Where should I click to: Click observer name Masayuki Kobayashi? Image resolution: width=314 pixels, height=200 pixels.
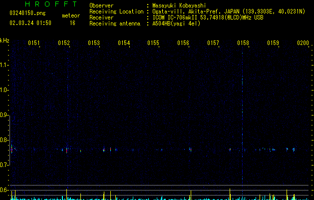pos(179,5)
